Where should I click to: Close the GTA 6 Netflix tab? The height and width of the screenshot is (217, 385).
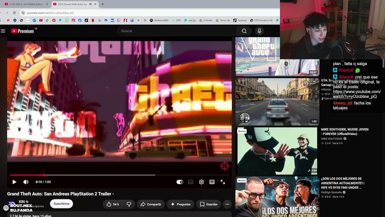click(x=47, y=4)
